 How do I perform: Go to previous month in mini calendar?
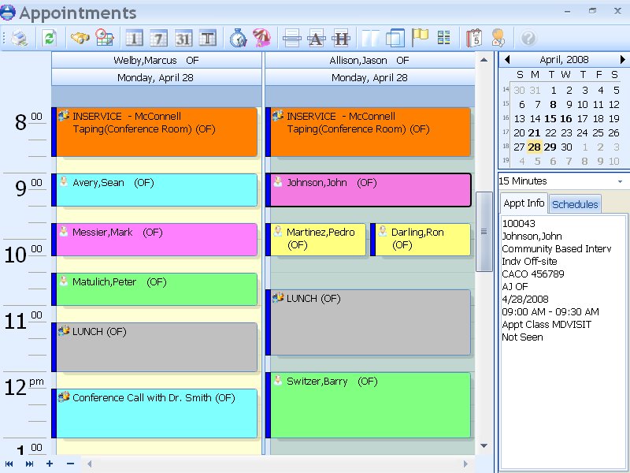pyautogui.click(x=507, y=60)
